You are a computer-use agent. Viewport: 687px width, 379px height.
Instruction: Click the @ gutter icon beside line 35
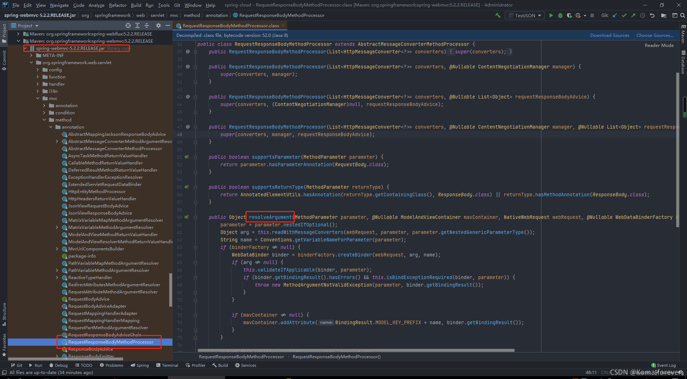point(187,52)
